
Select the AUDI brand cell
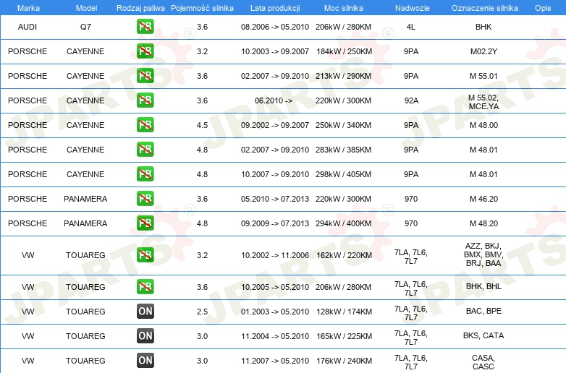point(28,27)
